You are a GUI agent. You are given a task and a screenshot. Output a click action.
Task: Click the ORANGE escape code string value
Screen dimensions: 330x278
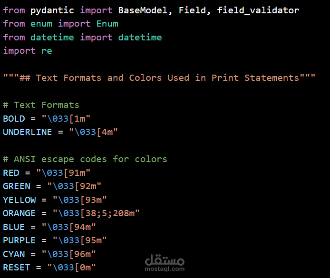(97, 213)
